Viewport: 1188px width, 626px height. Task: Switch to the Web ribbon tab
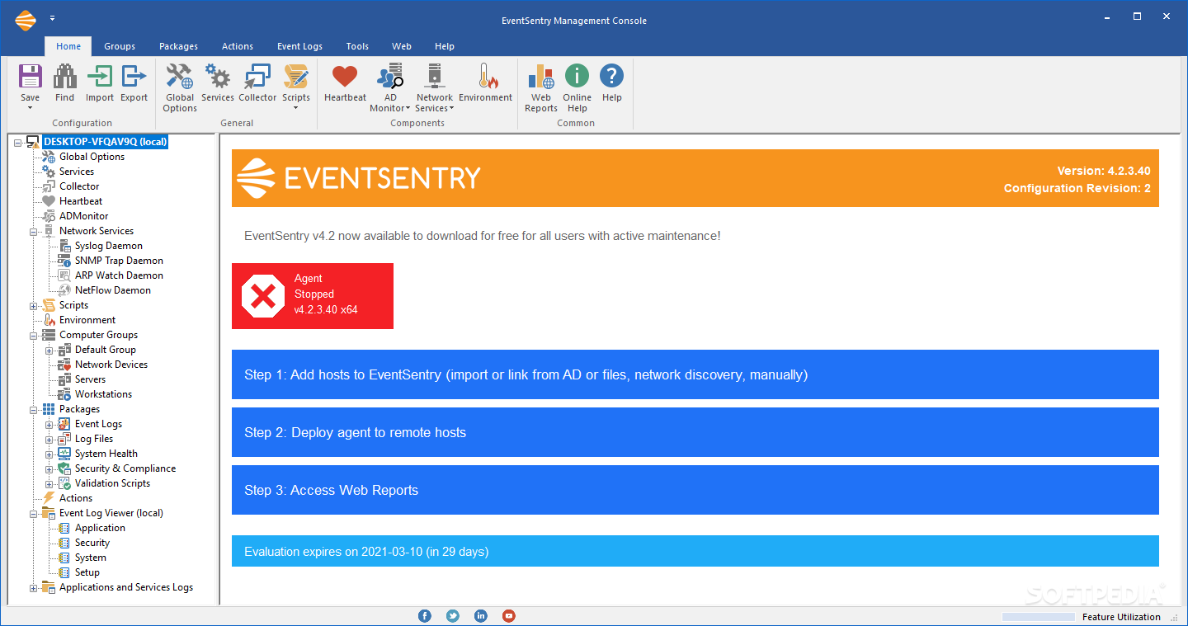(402, 46)
